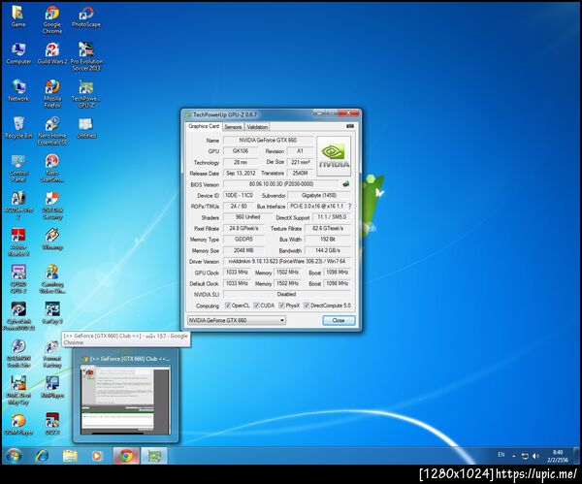Toggle the PhysX checkbox
The width and height of the screenshot is (582, 484).
(x=281, y=306)
